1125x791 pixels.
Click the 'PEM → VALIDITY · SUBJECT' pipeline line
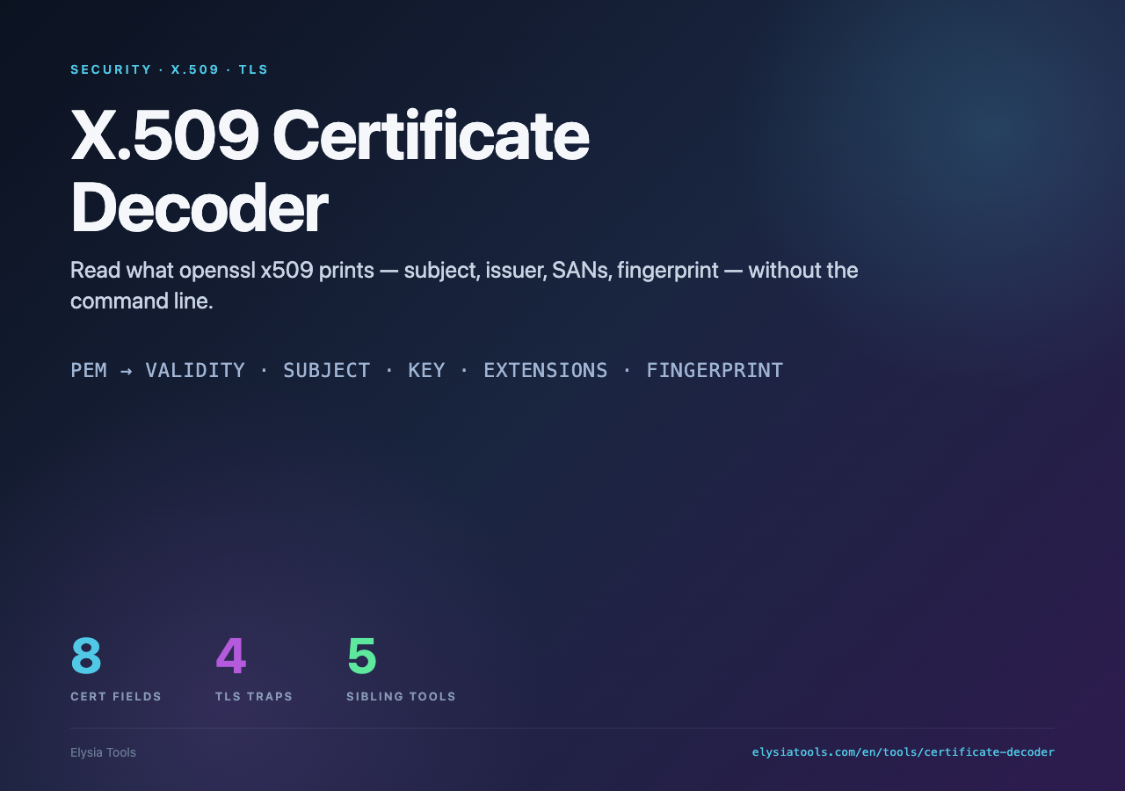(426, 370)
